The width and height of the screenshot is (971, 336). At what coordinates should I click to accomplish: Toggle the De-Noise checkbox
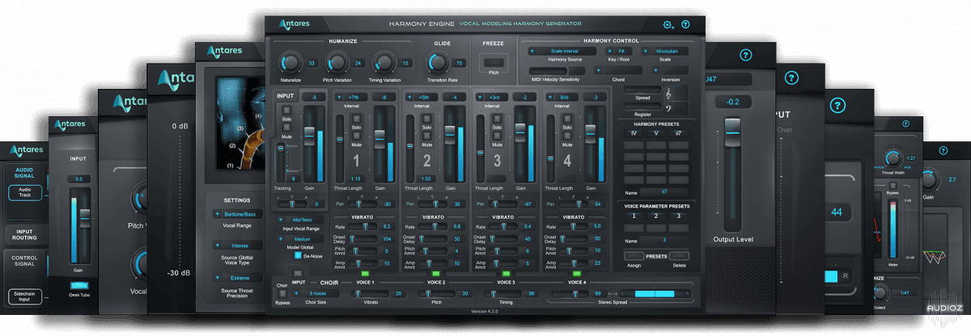(x=298, y=254)
